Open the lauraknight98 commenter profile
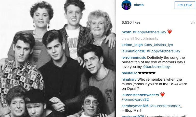This screenshot has width=196, height=117. point(134,51)
